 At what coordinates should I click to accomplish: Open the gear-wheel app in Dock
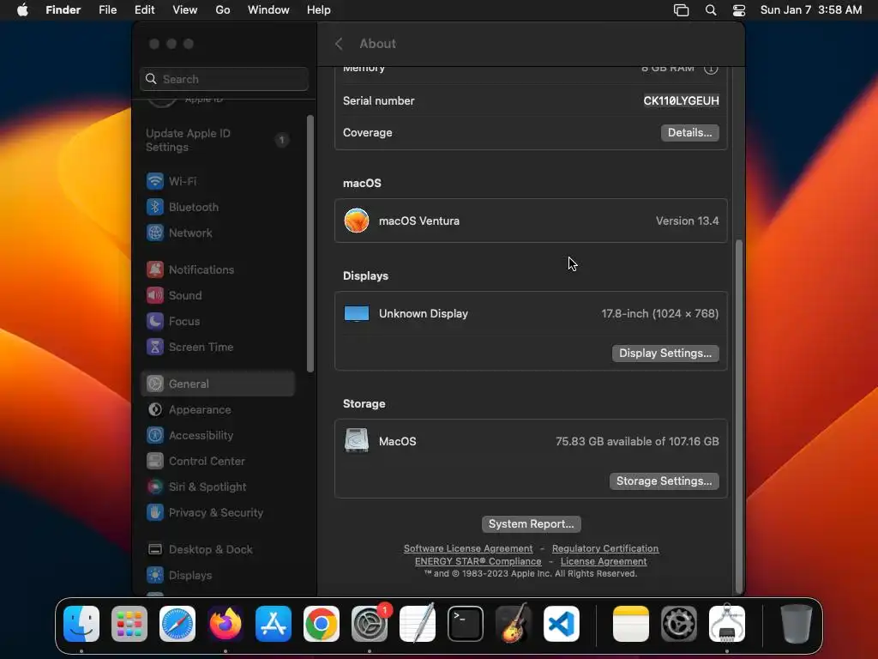[679, 624]
